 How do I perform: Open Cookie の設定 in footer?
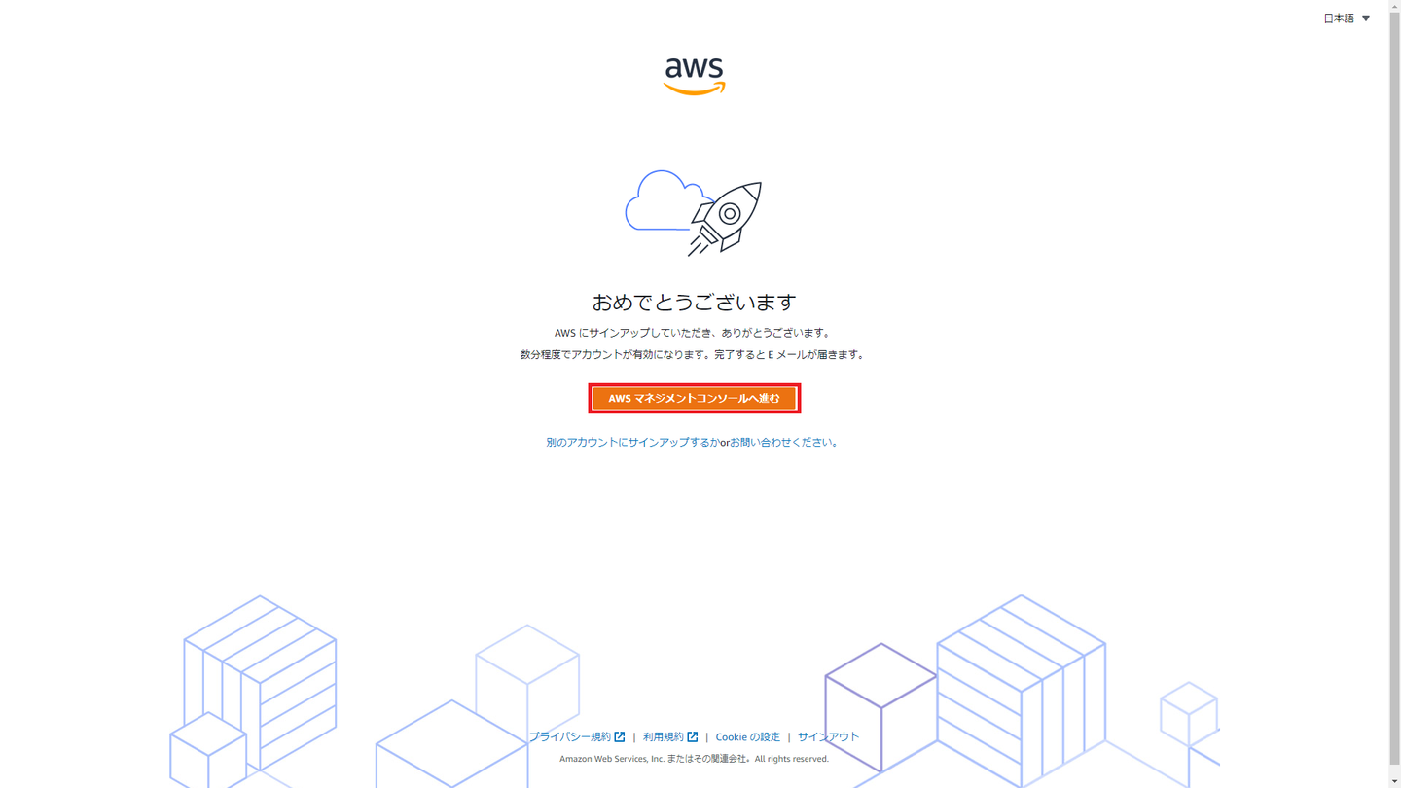pos(748,737)
